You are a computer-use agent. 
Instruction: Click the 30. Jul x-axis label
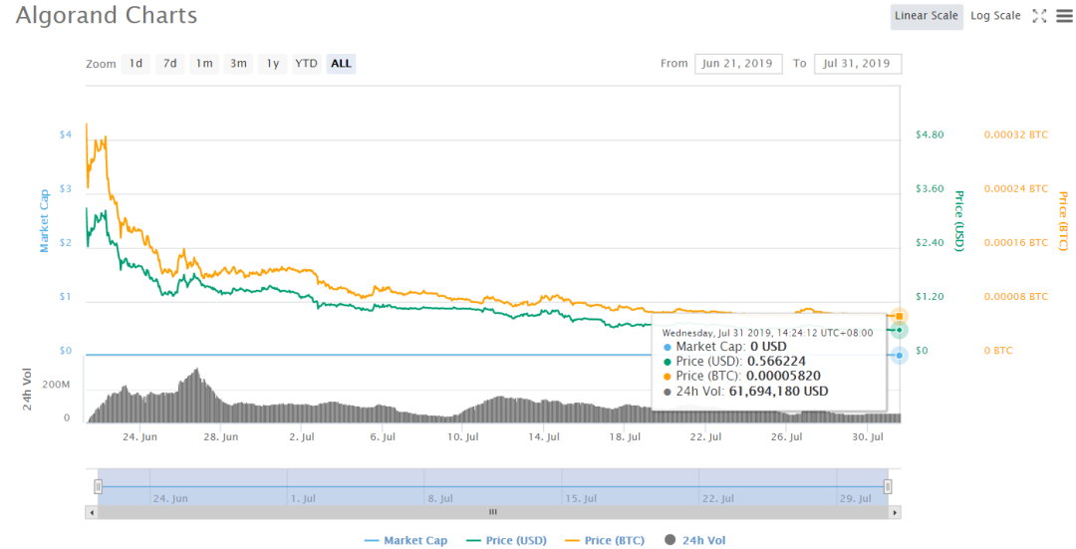click(x=868, y=437)
